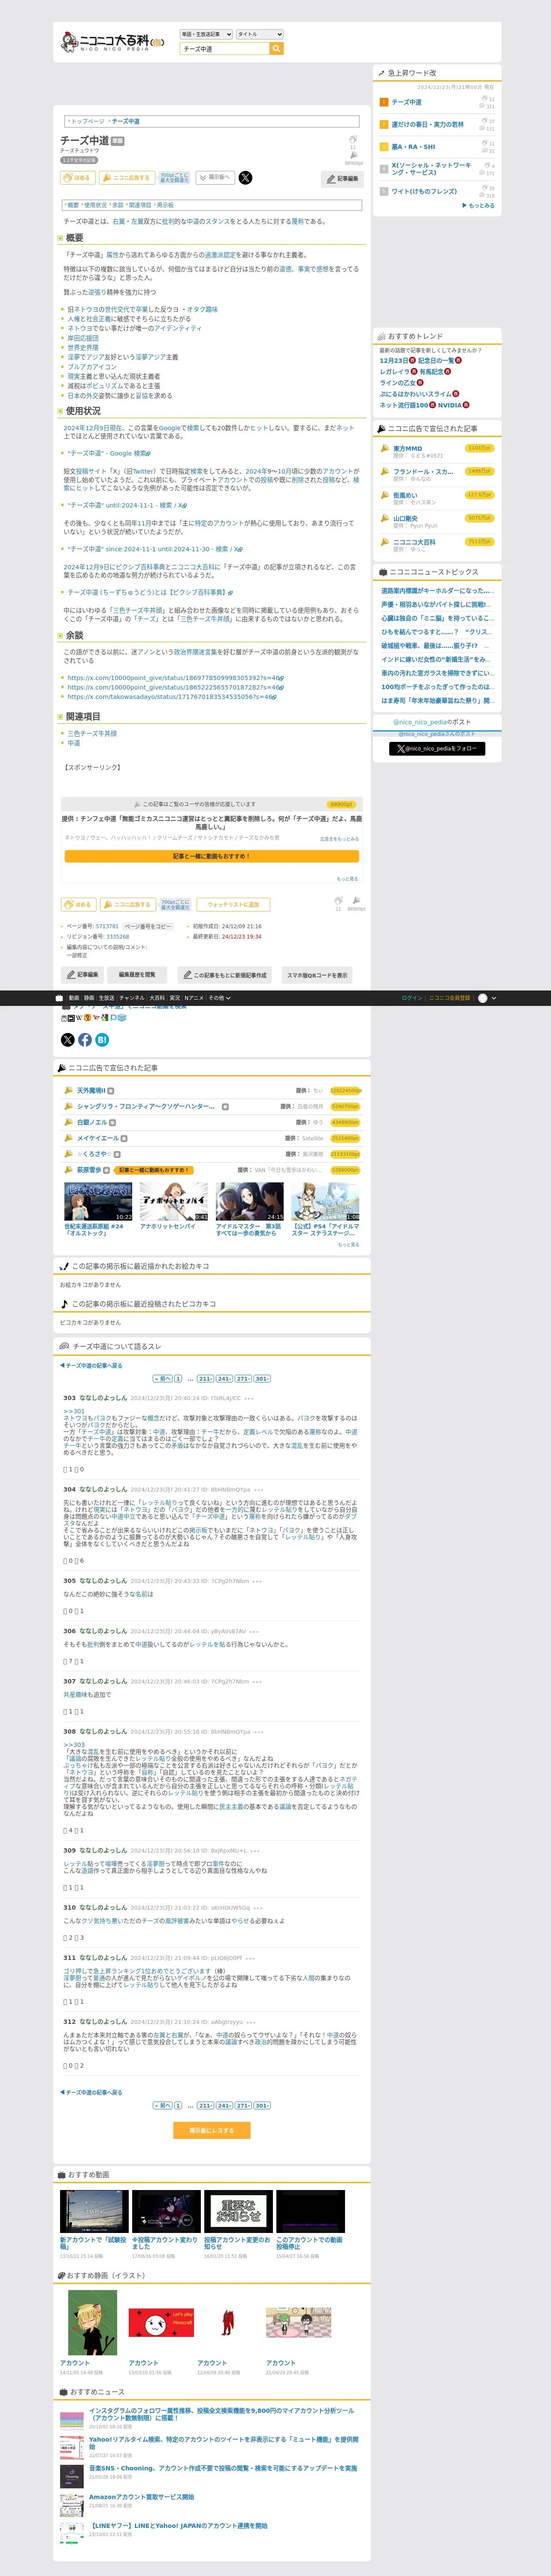Open ranking item 1 チーズ中道
Viewport: 551px width, 2576px height.
tap(406, 102)
